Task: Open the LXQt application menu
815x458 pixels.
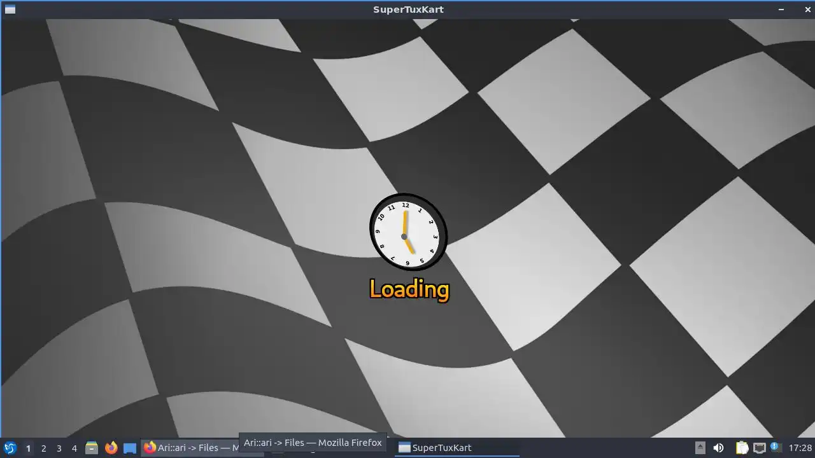Action: pos(10,448)
